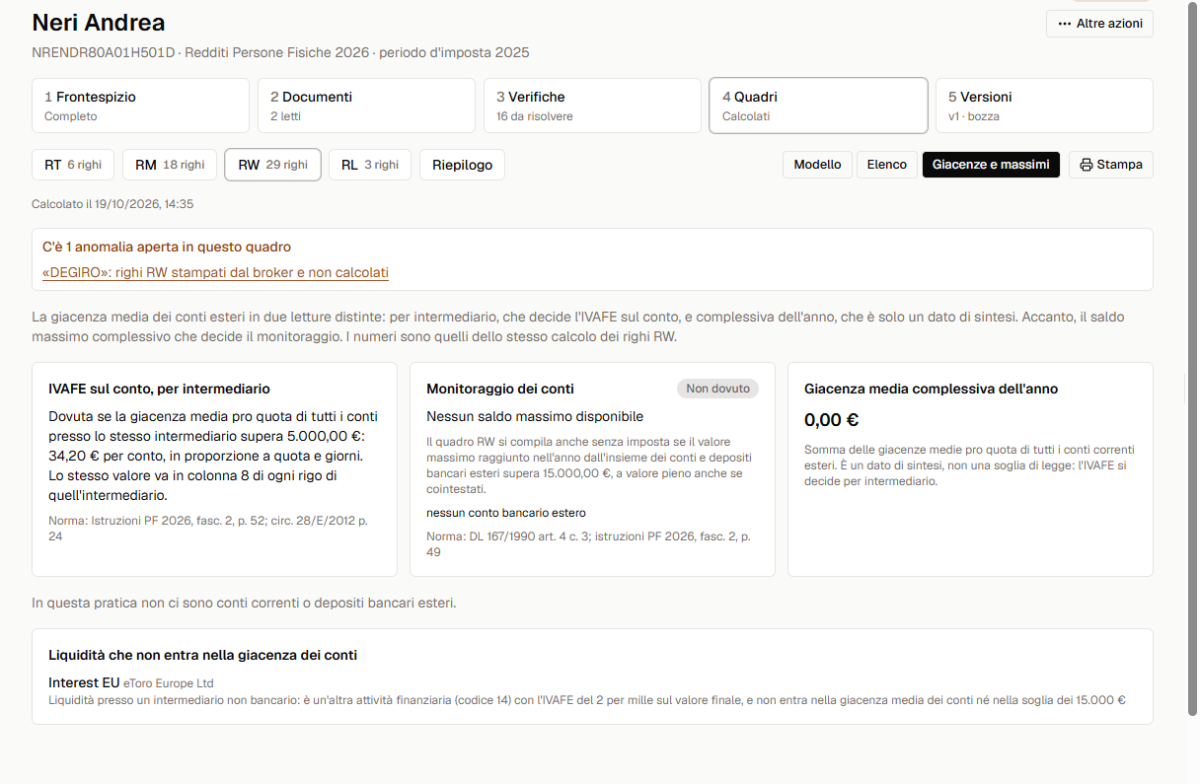This screenshot has height=784, width=1200.
Task: Click the Giacenza media complessiva dell'anno title
Action: [x=931, y=389]
